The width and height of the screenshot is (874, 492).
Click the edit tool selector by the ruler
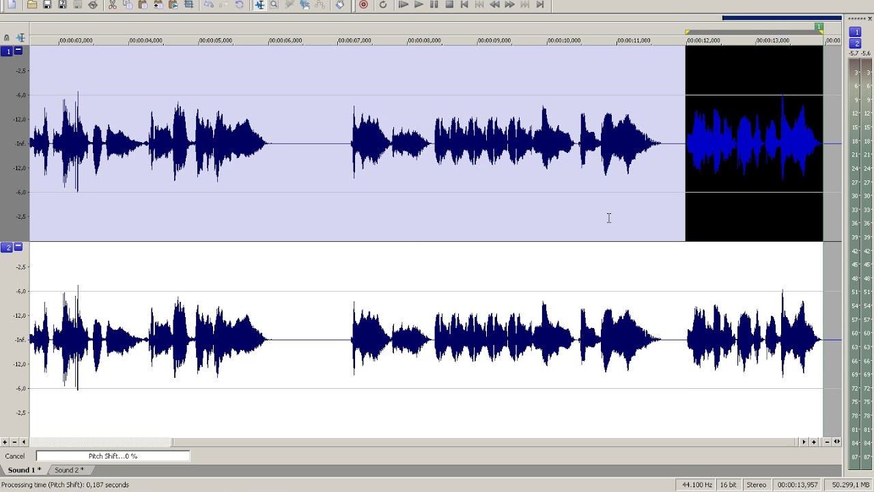pyautogui.click(x=20, y=38)
